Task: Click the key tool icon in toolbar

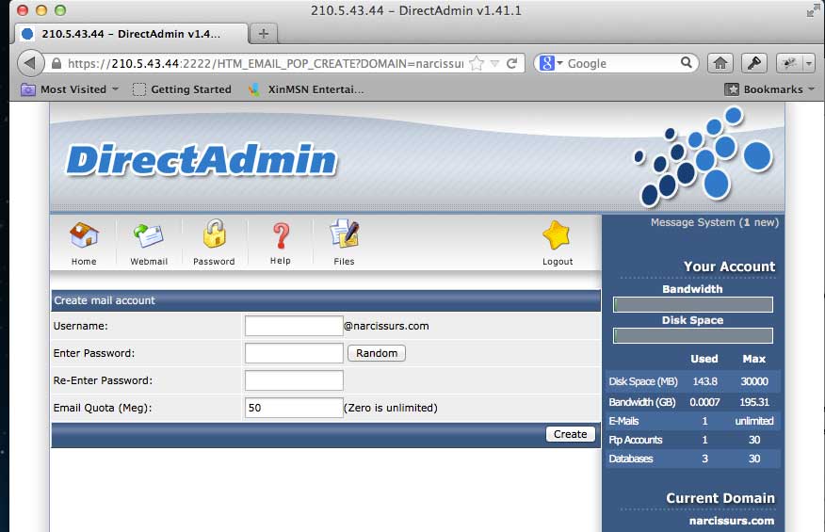Action: [x=754, y=63]
